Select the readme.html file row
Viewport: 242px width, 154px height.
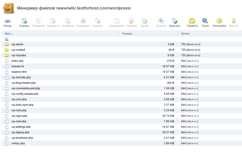19,72
